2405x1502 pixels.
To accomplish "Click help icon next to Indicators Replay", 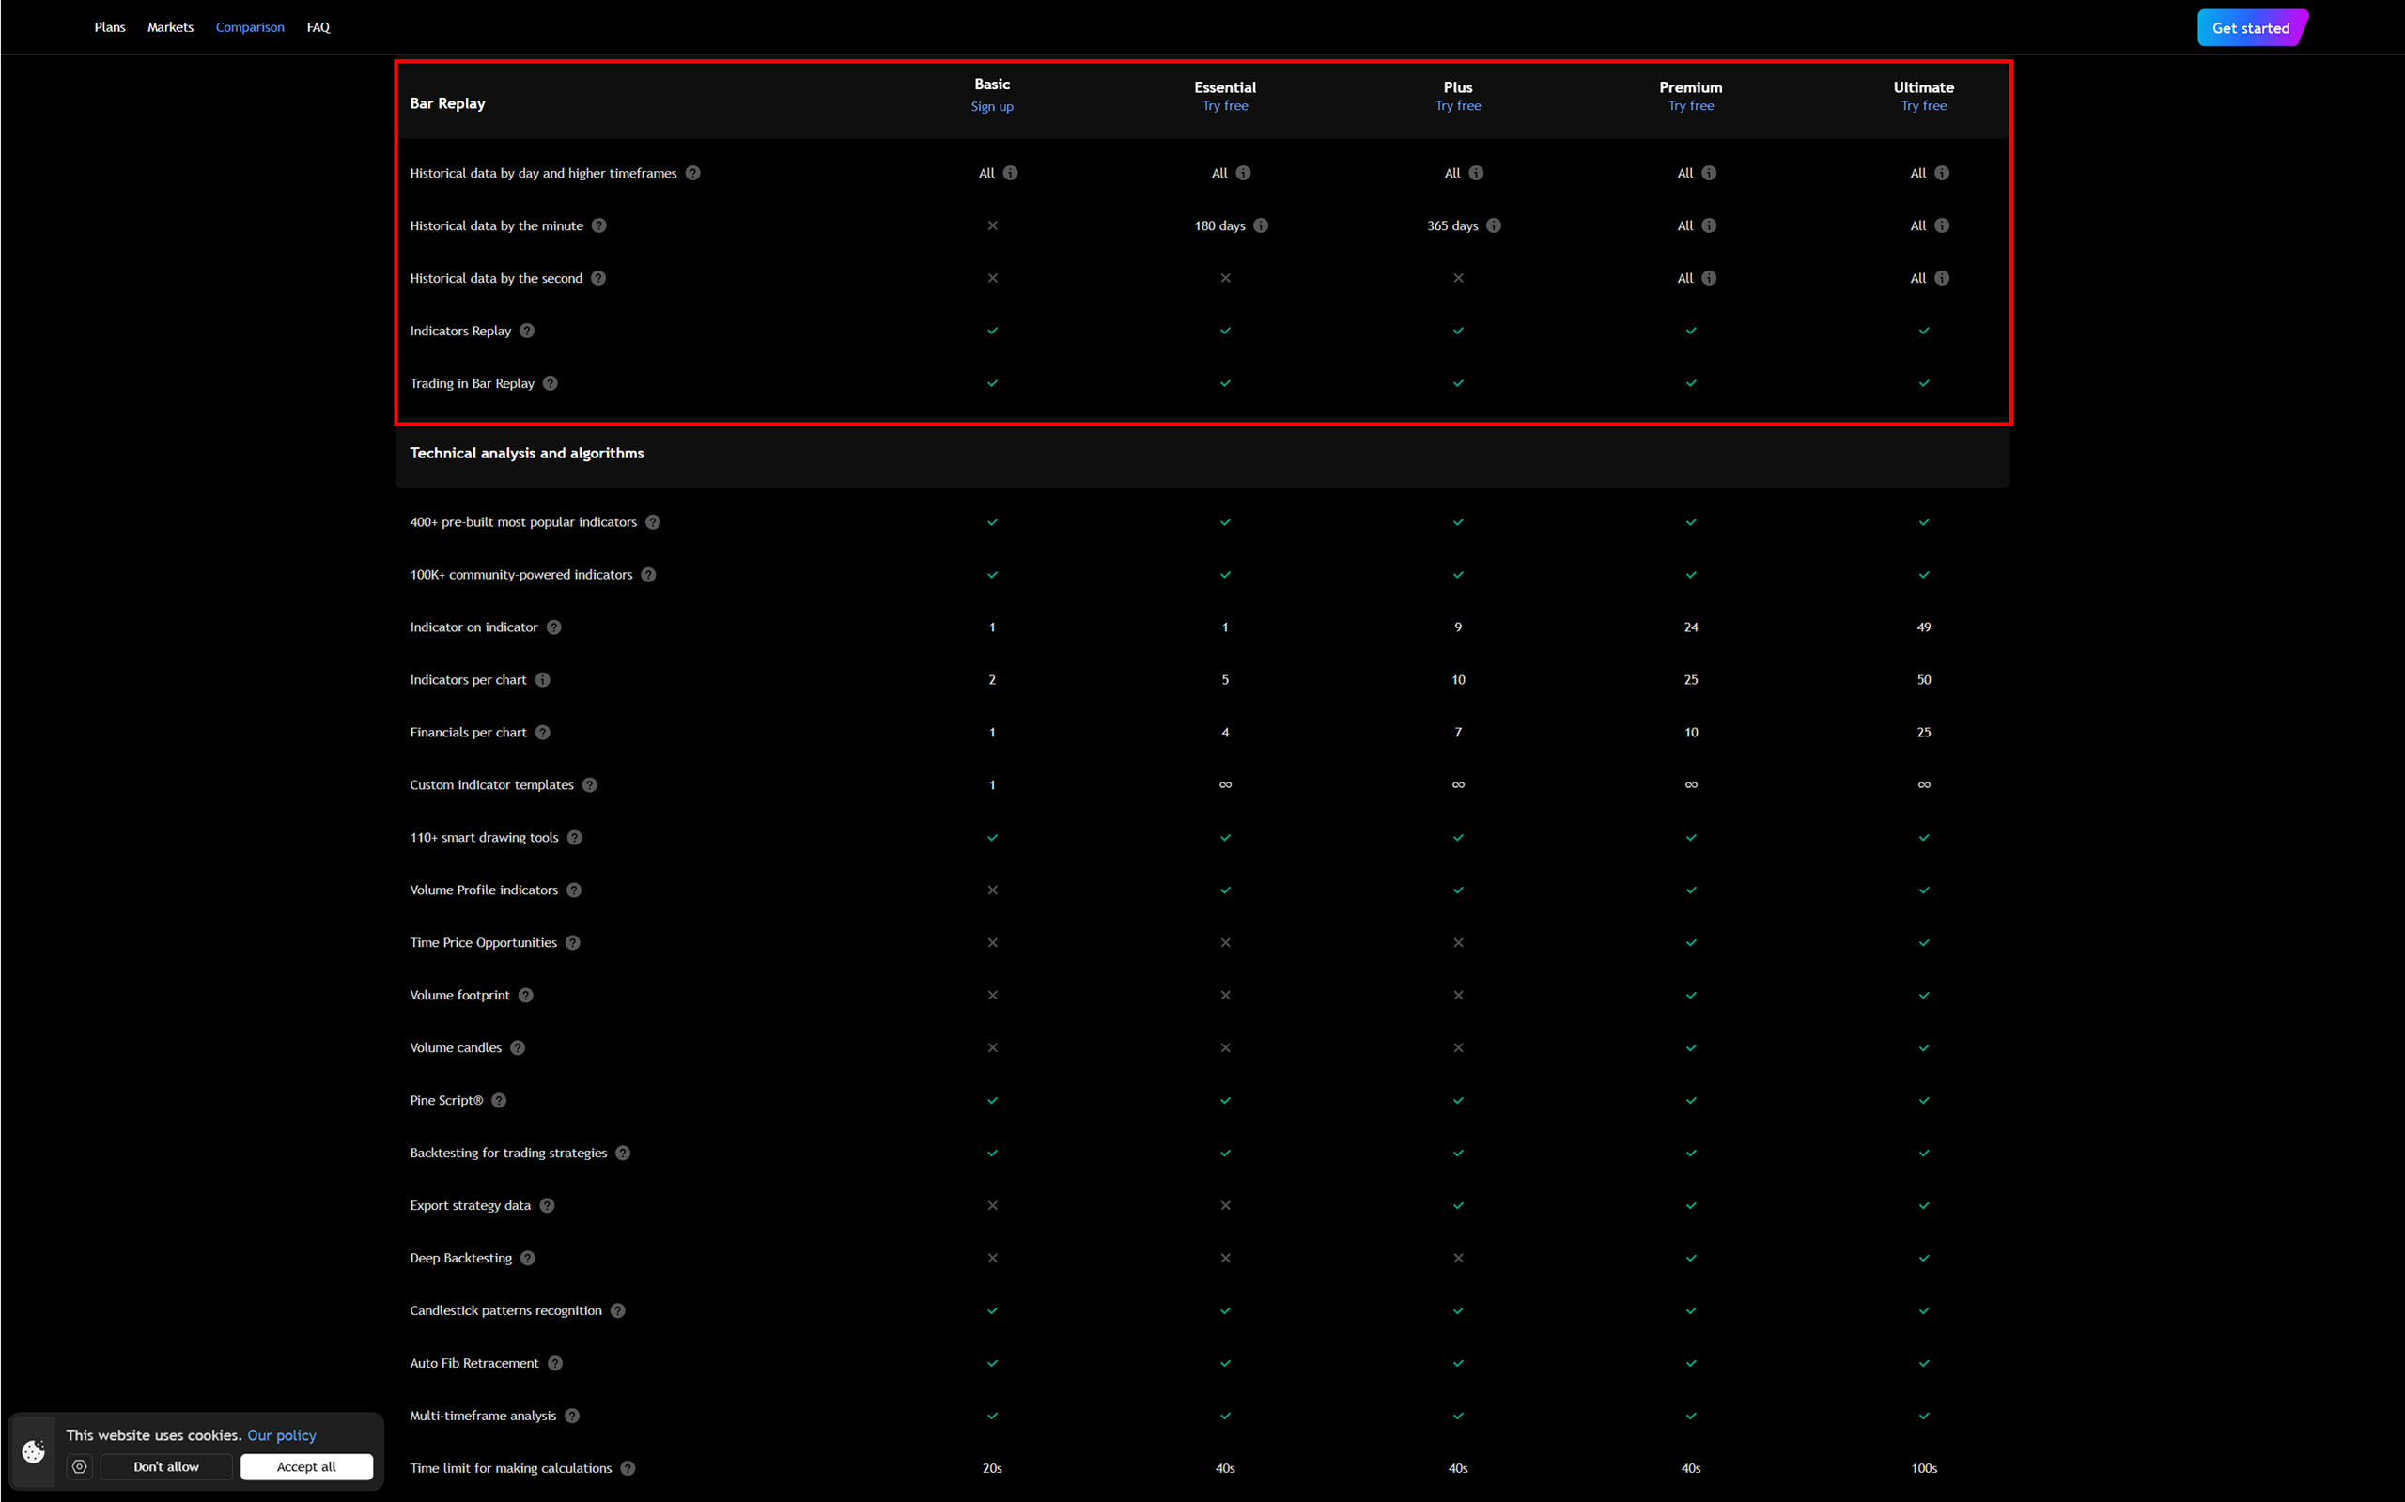I will (527, 331).
